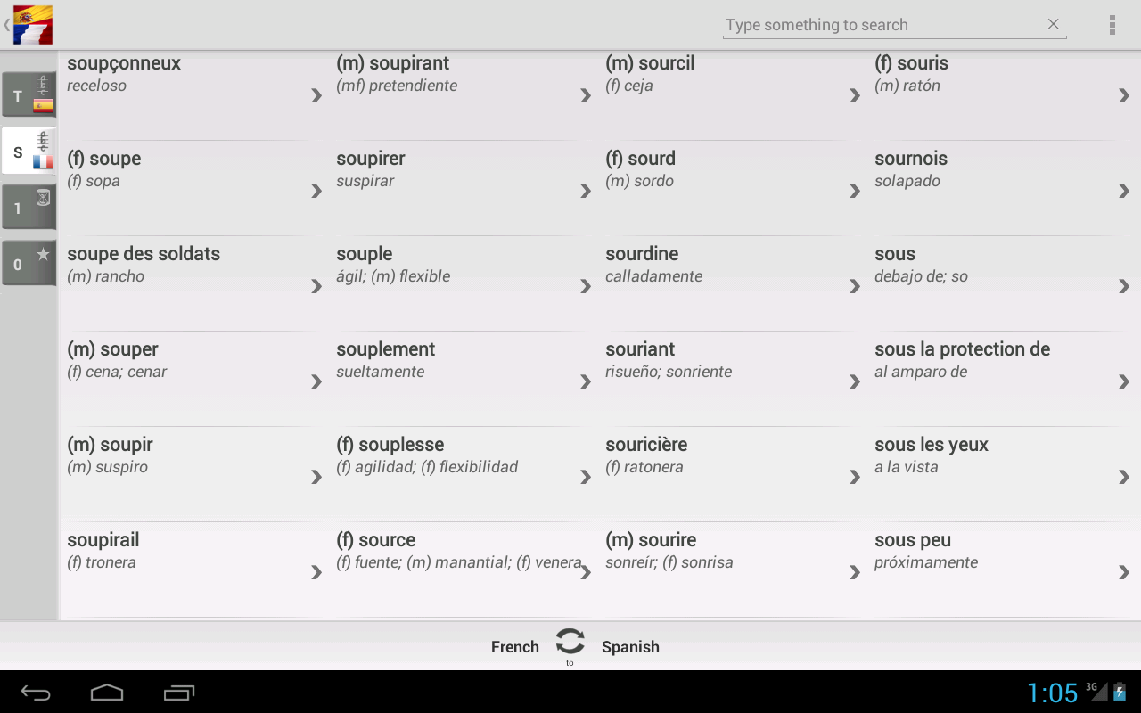The image size is (1141, 713).
Task: Clear the search field with X
Action: click(x=1053, y=25)
